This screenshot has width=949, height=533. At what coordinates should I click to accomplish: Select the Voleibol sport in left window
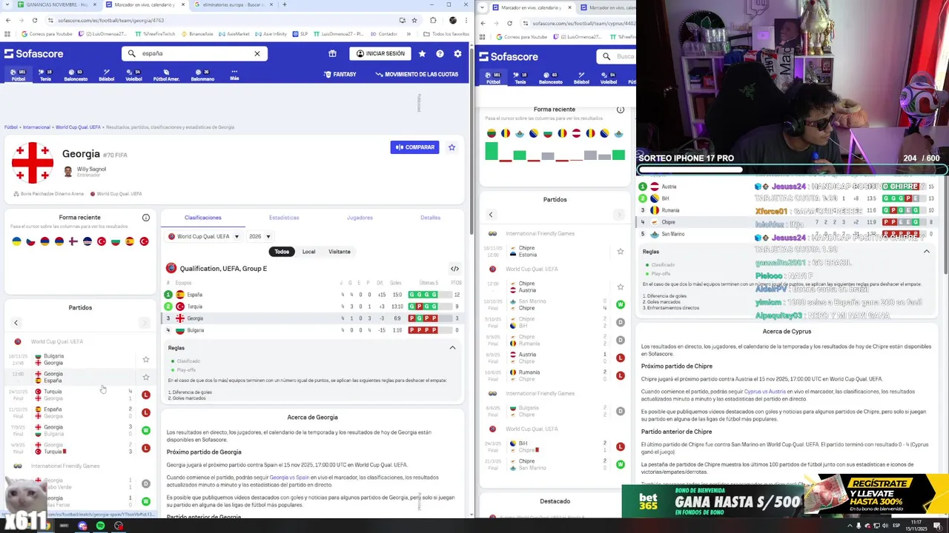pyautogui.click(x=133, y=75)
